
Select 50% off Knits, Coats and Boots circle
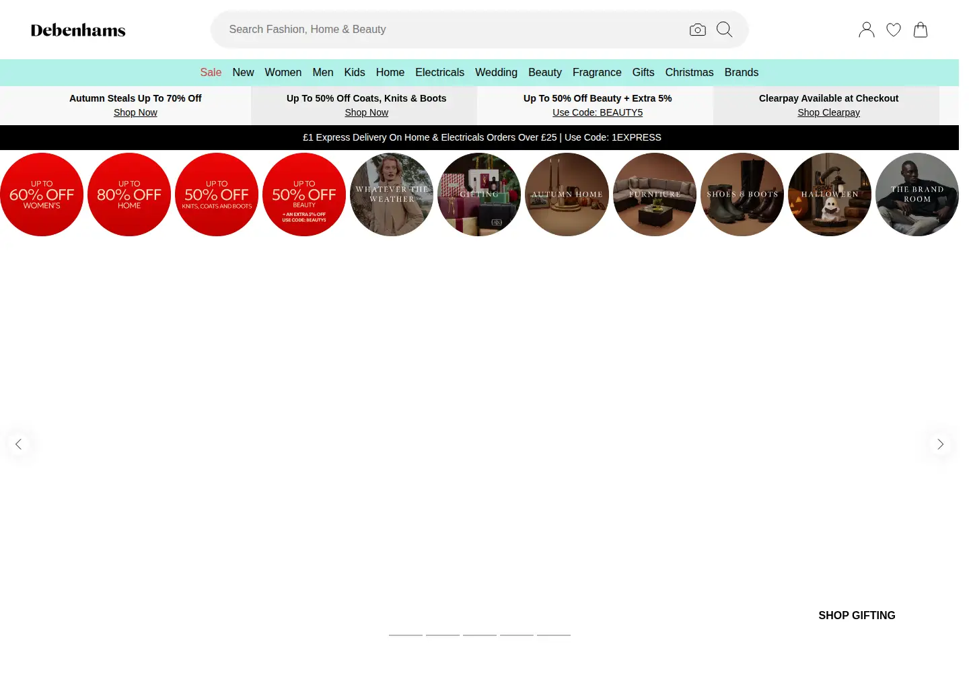[217, 194]
